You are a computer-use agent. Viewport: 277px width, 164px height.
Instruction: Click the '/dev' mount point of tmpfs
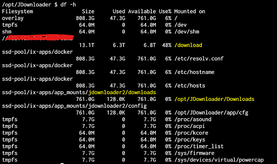click(x=181, y=25)
